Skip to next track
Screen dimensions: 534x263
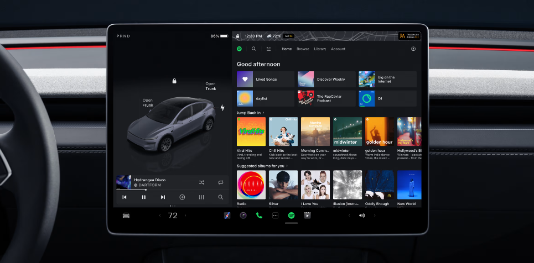click(163, 197)
